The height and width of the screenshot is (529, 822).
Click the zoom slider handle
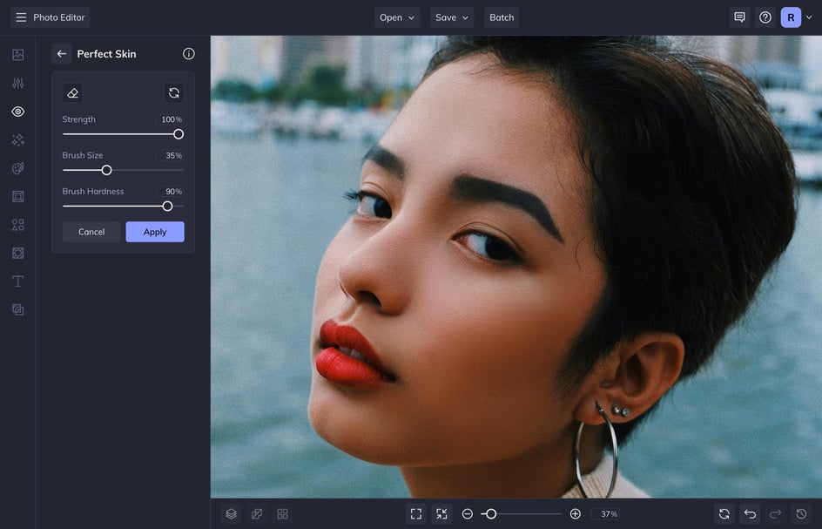491,514
